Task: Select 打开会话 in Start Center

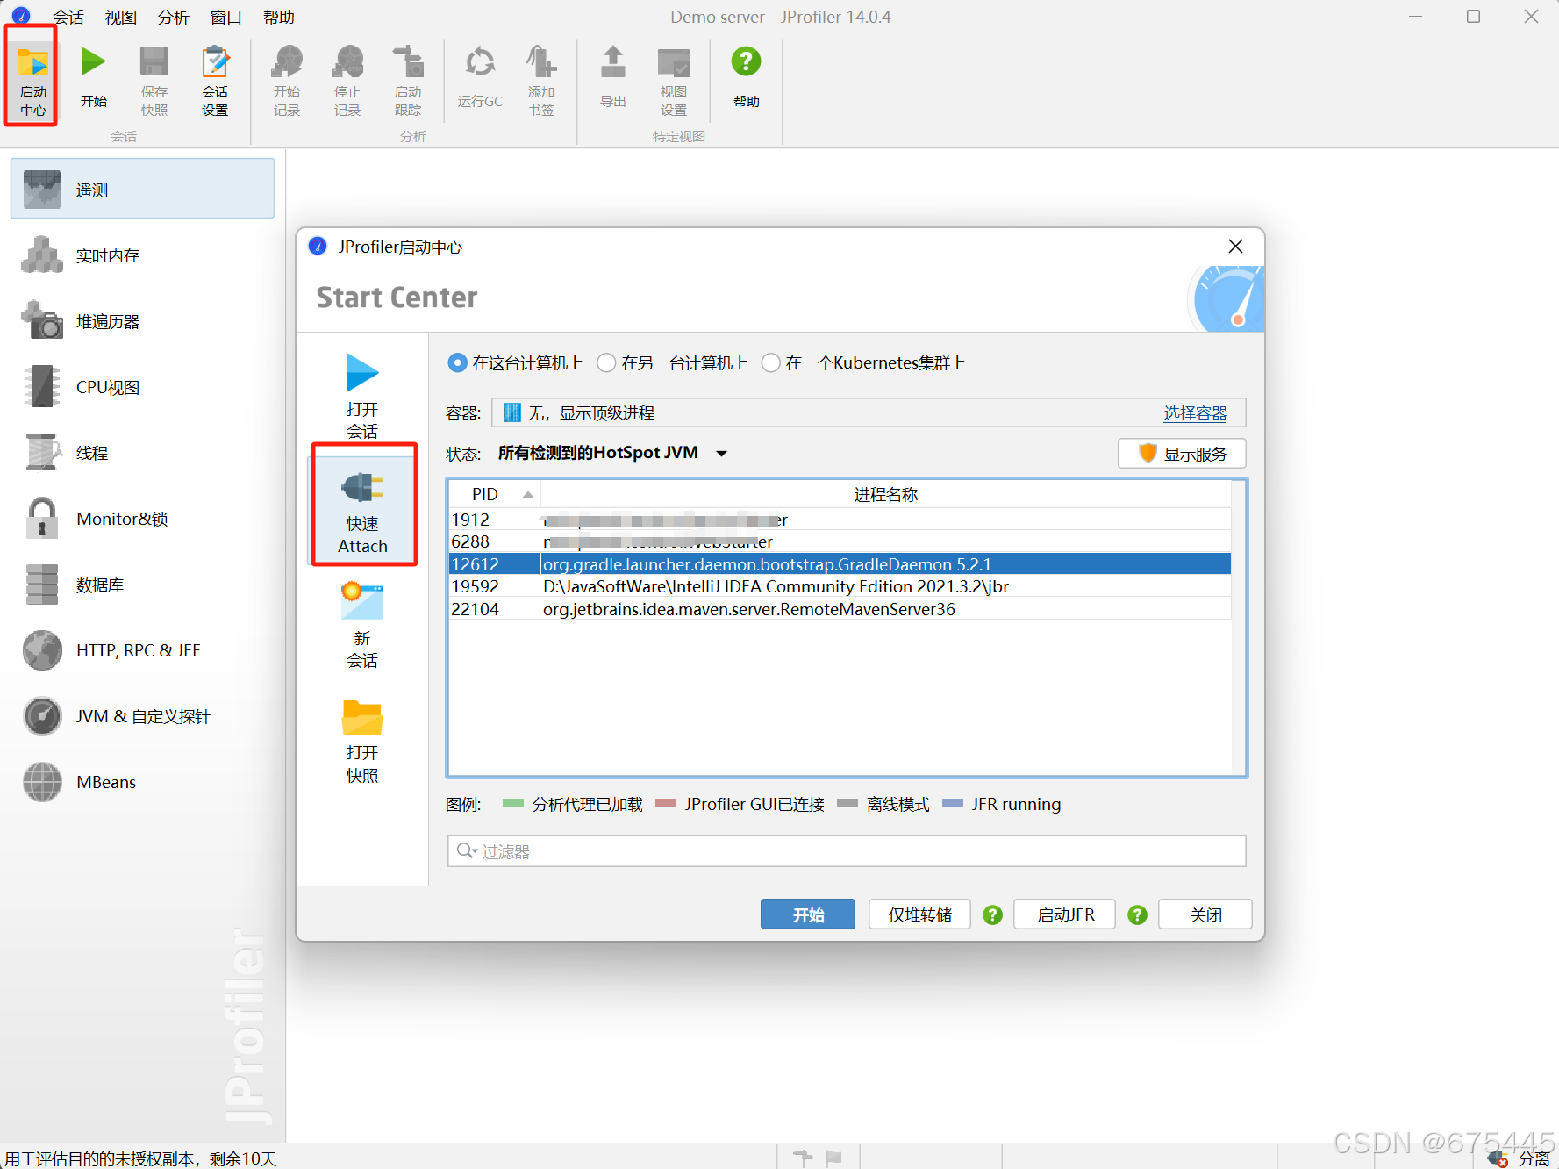Action: 362,395
